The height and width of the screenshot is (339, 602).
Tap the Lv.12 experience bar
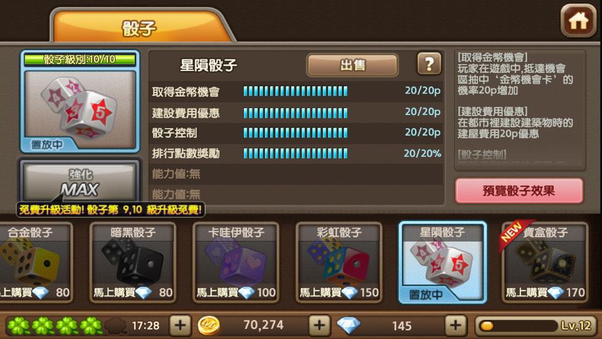536,326
